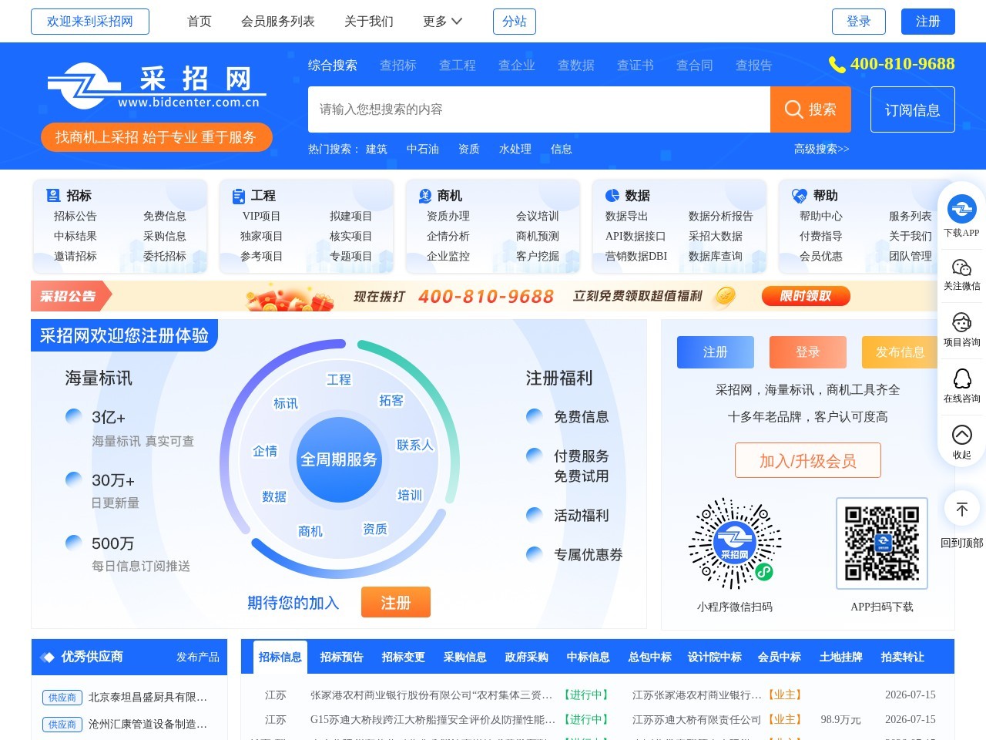This screenshot has height=740, width=986.
Task: Open 张家港农村商业银行 tender row
Action: tap(431, 695)
